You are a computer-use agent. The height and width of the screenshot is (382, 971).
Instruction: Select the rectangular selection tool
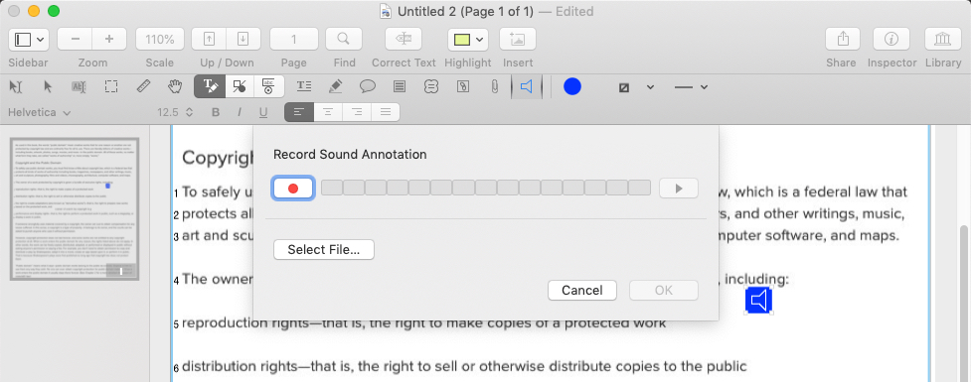tap(111, 87)
